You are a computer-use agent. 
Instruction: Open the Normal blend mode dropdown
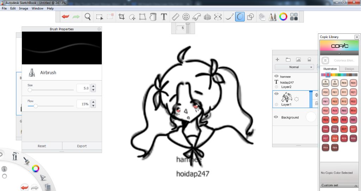click(x=294, y=67)
